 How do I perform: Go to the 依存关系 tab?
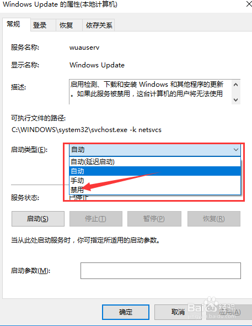click(99, 25)
